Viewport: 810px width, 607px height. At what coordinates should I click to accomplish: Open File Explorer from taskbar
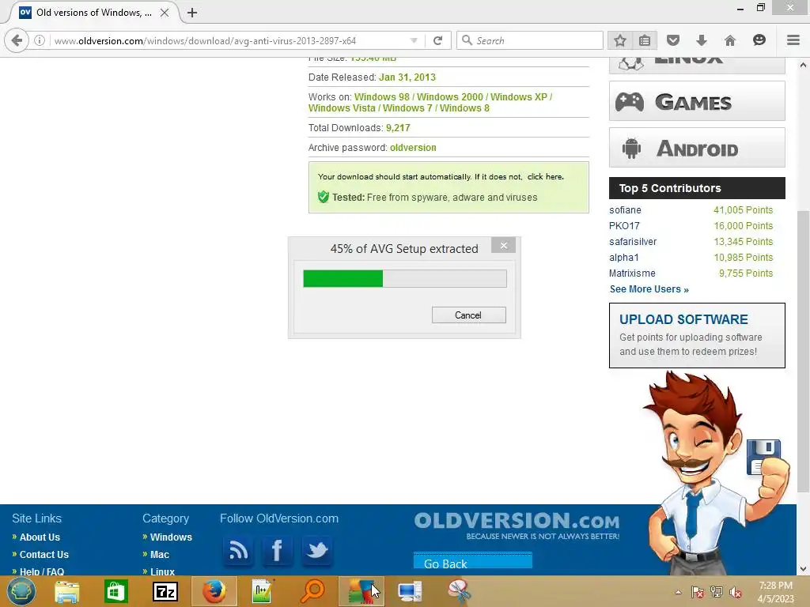[x=67, y=591]
